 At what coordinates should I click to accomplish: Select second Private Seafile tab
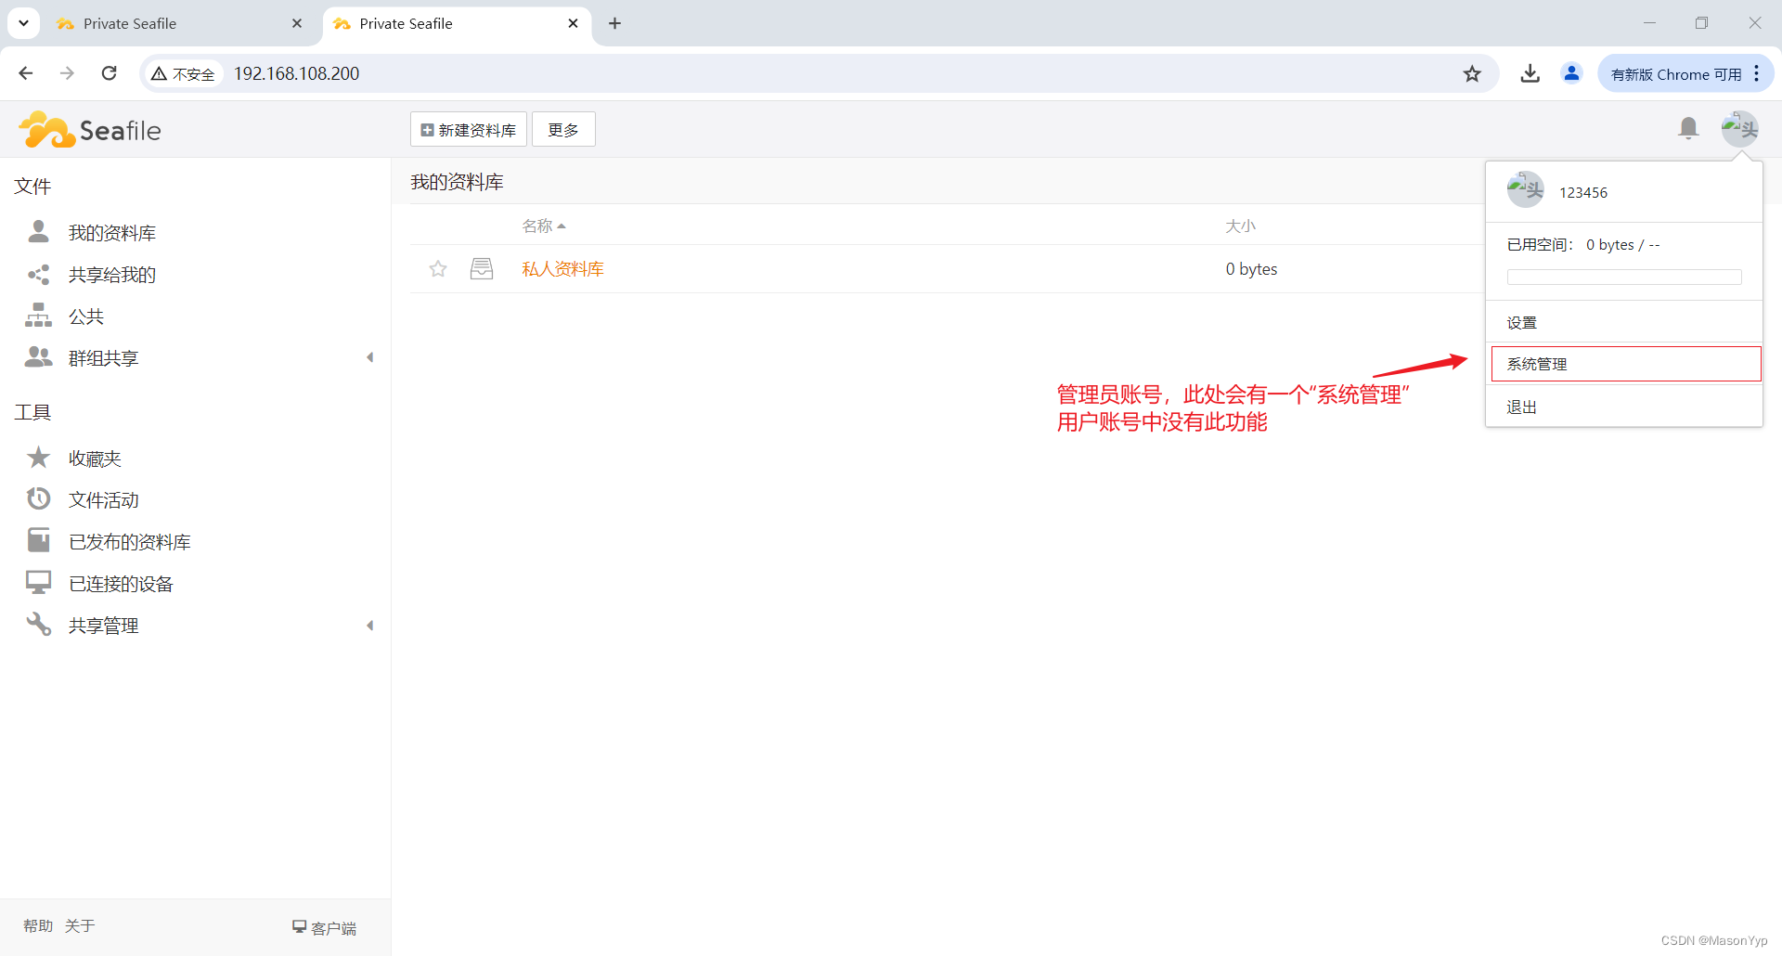click(457, 24)
